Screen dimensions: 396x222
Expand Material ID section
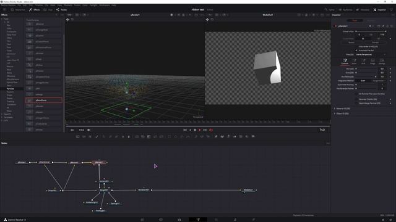pos(335,109)
